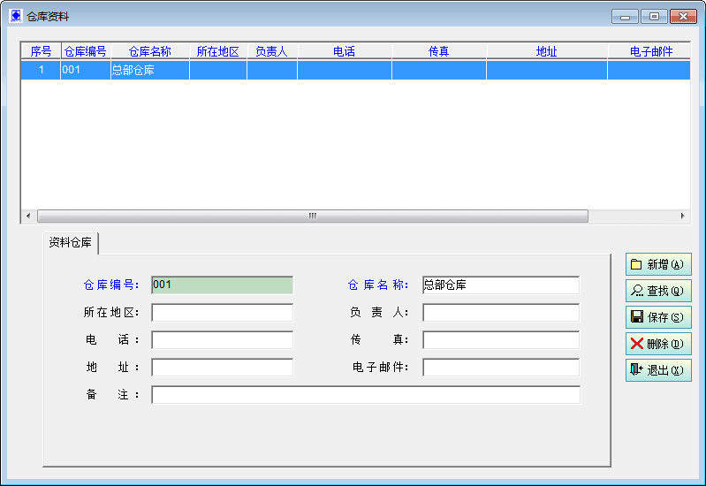
Task: Click the 退出 (Exit) door button
Action: 657,370
